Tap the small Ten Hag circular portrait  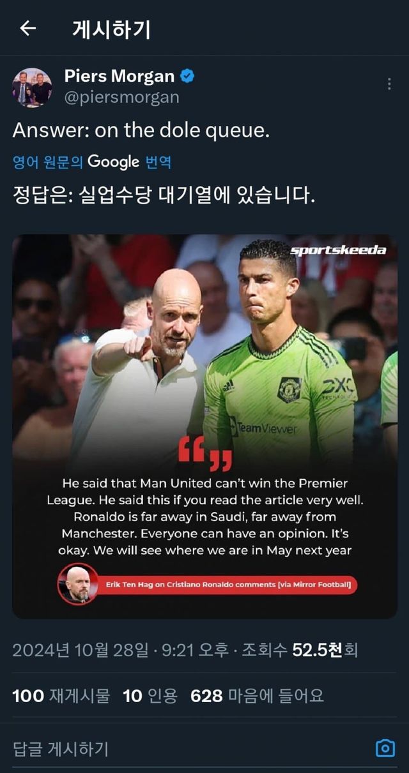coord(78,584)
